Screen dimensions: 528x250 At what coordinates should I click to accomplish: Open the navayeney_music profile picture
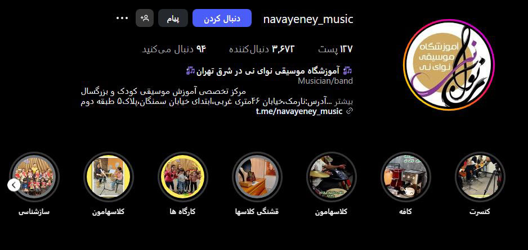[x=449, y=65]
